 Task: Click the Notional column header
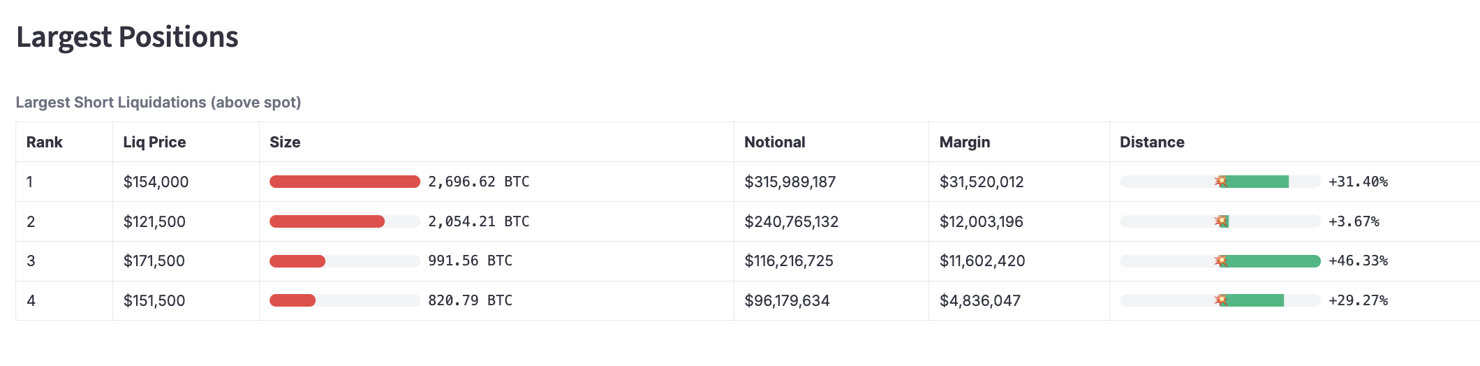pyautogui.click(x=775, y=142)
